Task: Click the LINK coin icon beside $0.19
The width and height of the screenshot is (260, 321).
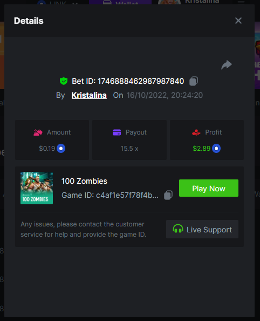Action: point(61,149)
